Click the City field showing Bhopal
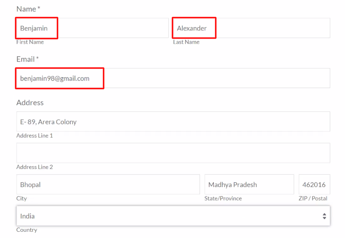This screenshot has width=345, height=238. tap(108, 185)
